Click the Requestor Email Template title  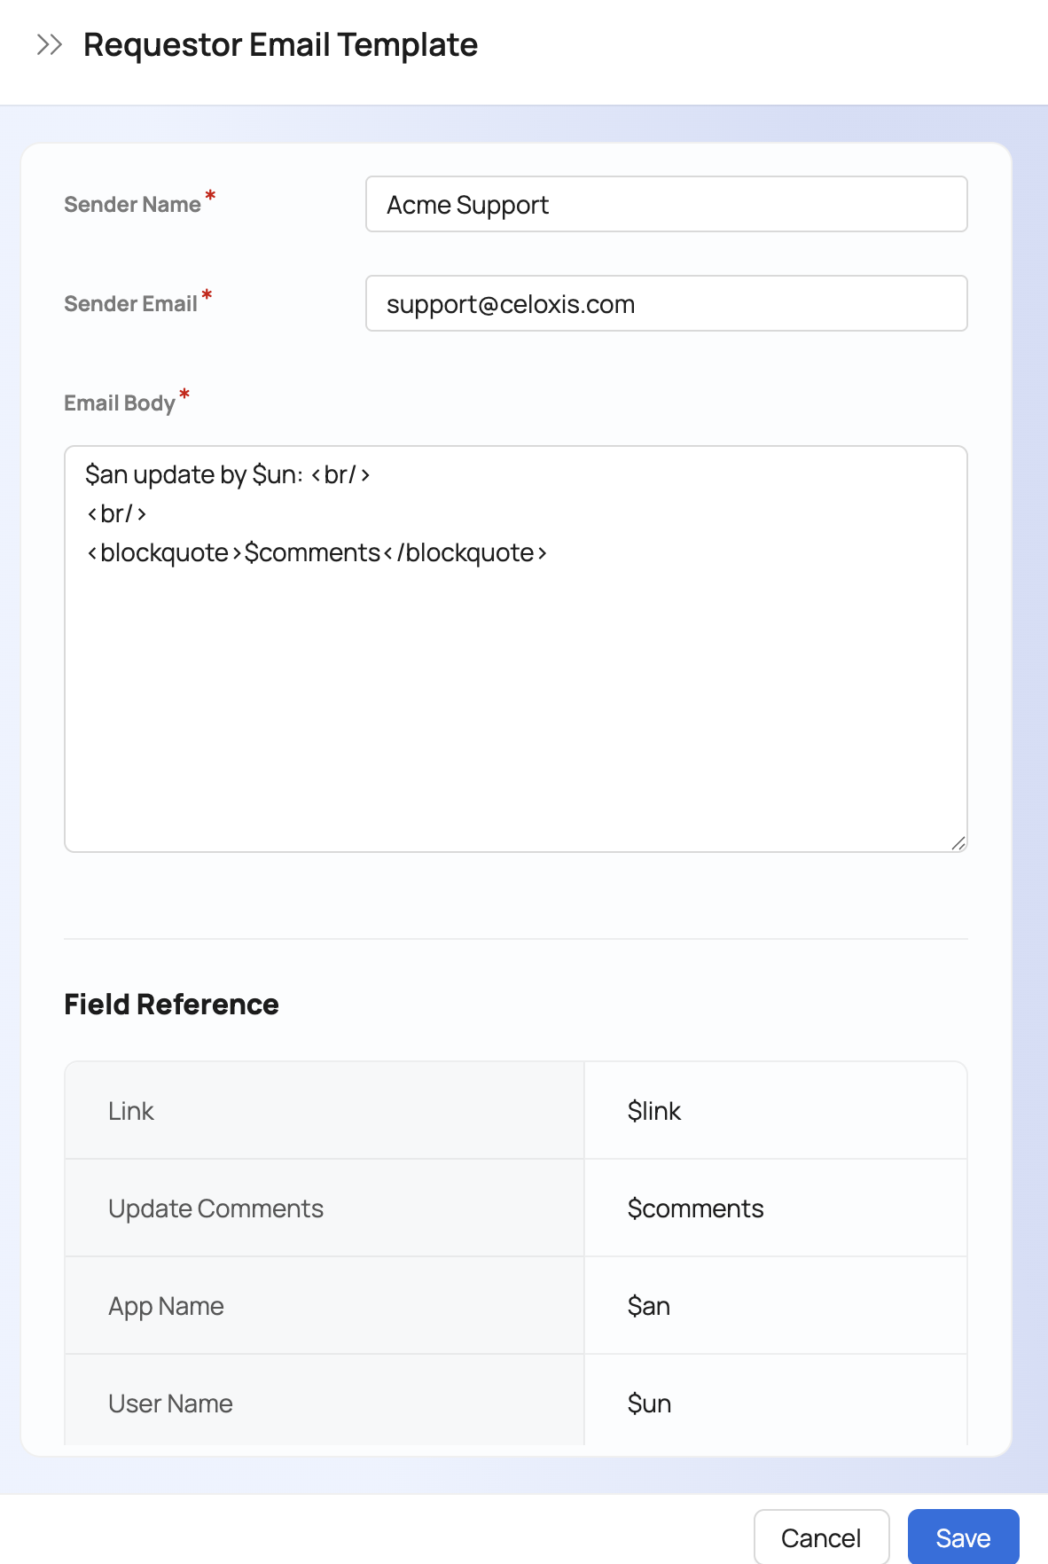(x=280, y=44)
